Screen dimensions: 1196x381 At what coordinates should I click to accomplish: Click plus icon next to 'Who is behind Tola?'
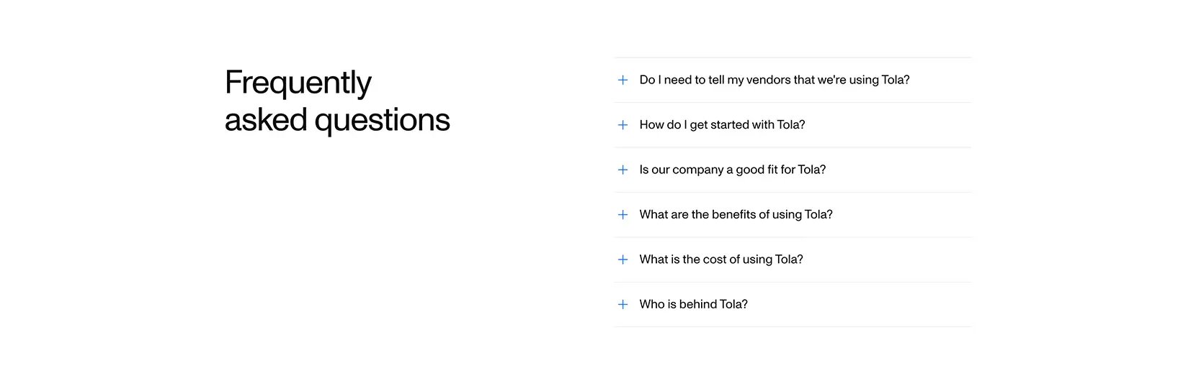622,305
